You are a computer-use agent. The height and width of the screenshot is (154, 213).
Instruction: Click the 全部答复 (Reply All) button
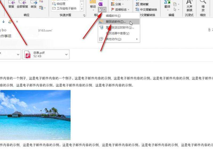click(x=22, y=4)
